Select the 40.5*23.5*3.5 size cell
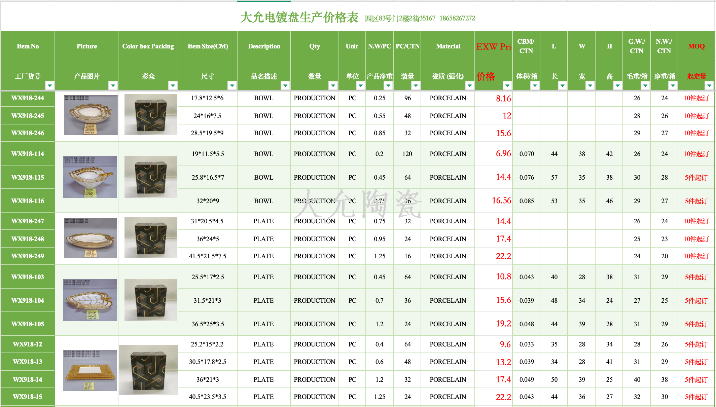716x407 pixels. click(x=208, y=397)
